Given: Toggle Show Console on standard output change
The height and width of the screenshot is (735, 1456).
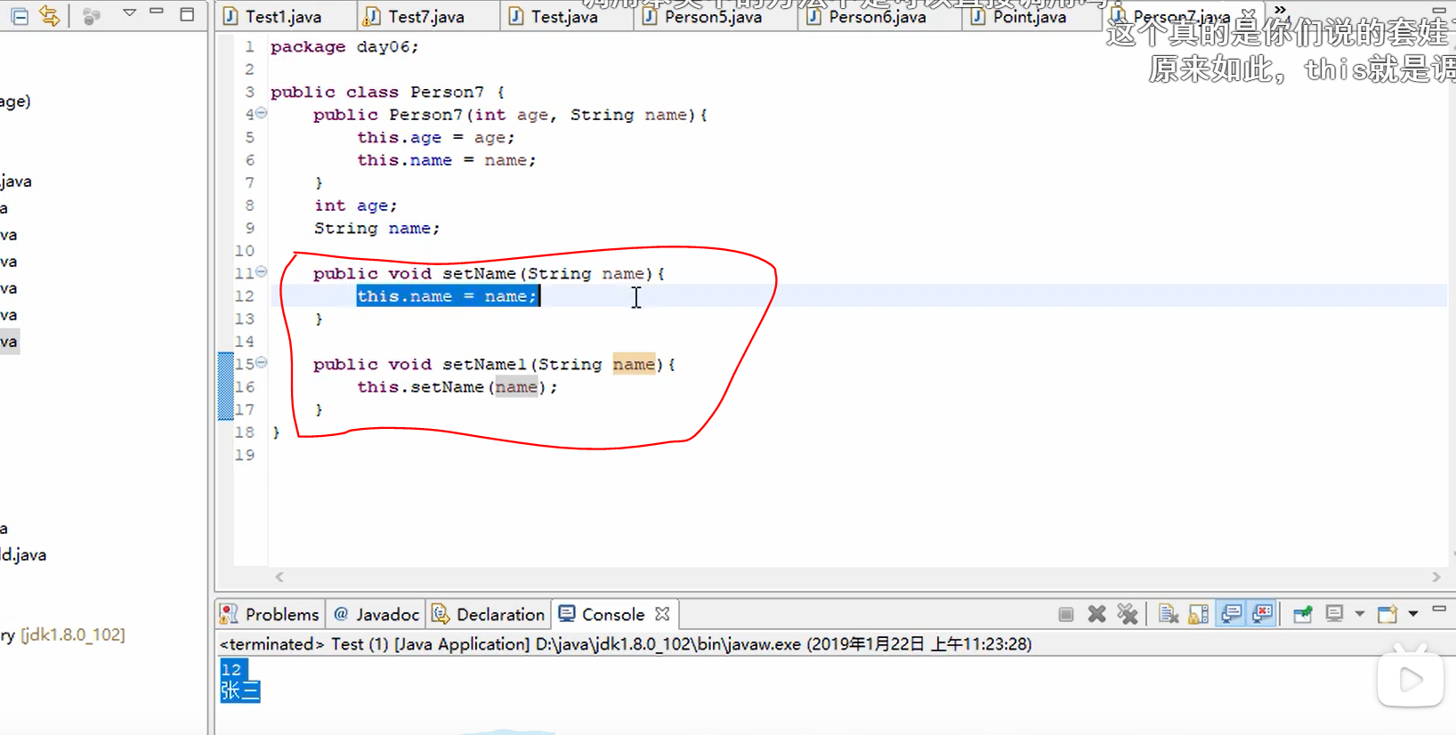Looking at the screenshot, I should 1232,614.
